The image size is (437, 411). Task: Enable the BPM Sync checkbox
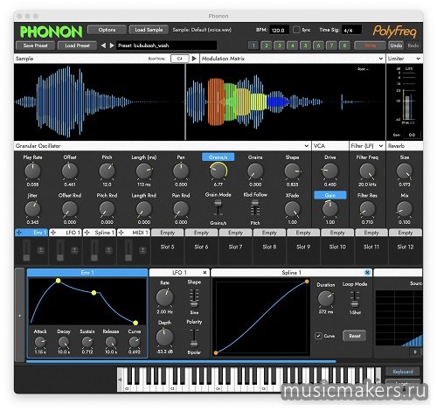click(296, 30)
